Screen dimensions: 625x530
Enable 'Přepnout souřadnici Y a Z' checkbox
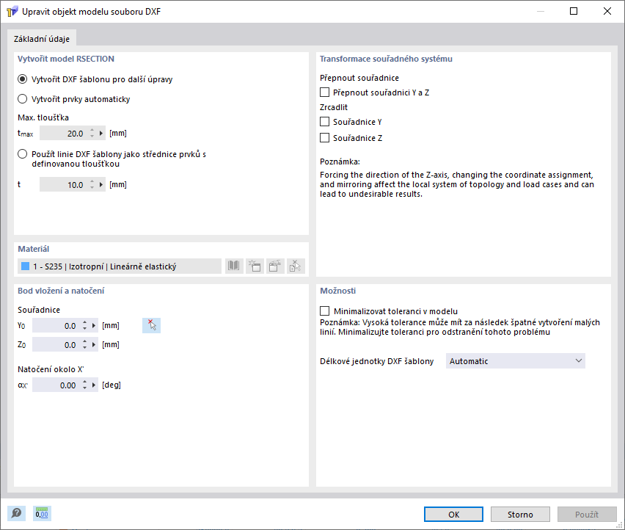coord(325,93)
